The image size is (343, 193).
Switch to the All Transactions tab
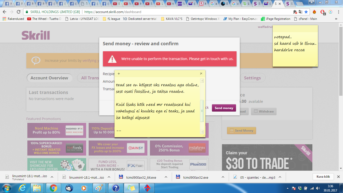point(95,78)
